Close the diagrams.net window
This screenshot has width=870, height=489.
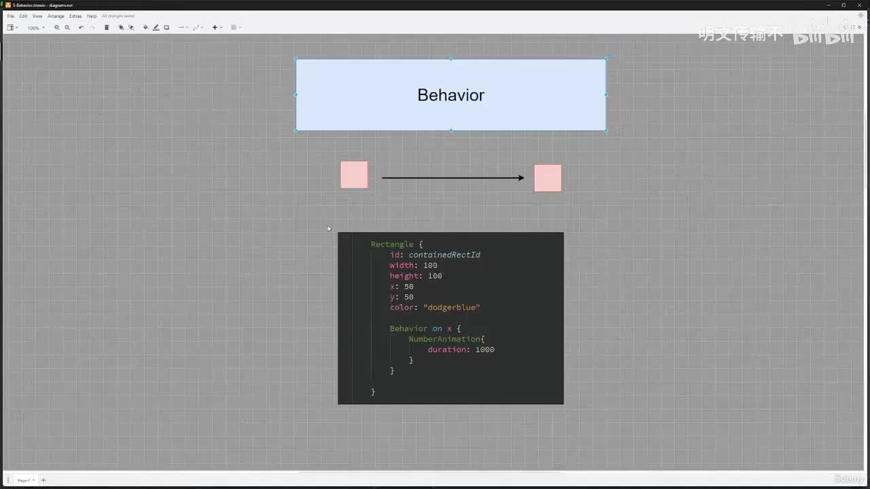(860, 5)
